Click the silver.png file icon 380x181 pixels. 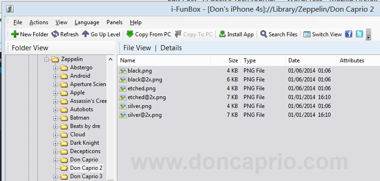coord(123,106)
